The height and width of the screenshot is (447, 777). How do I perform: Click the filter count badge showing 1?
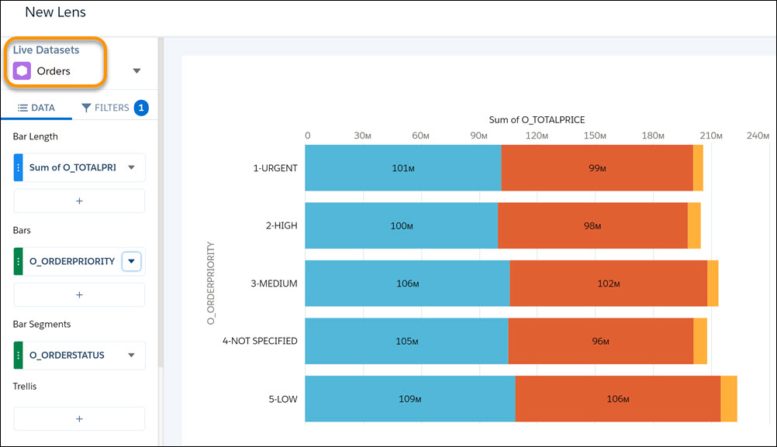(x=140, y=107)
